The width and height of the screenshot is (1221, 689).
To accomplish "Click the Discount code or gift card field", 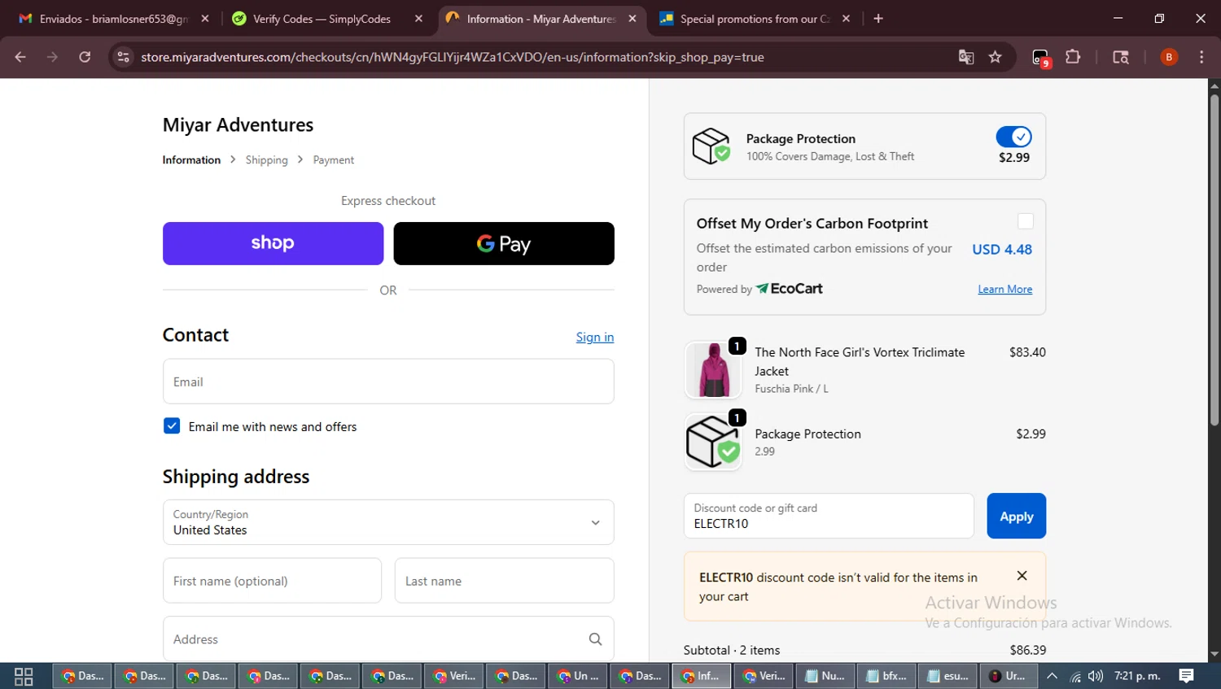I will (829, 516).
